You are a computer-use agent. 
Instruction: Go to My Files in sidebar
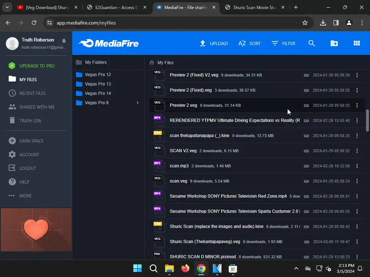[23, 79]
